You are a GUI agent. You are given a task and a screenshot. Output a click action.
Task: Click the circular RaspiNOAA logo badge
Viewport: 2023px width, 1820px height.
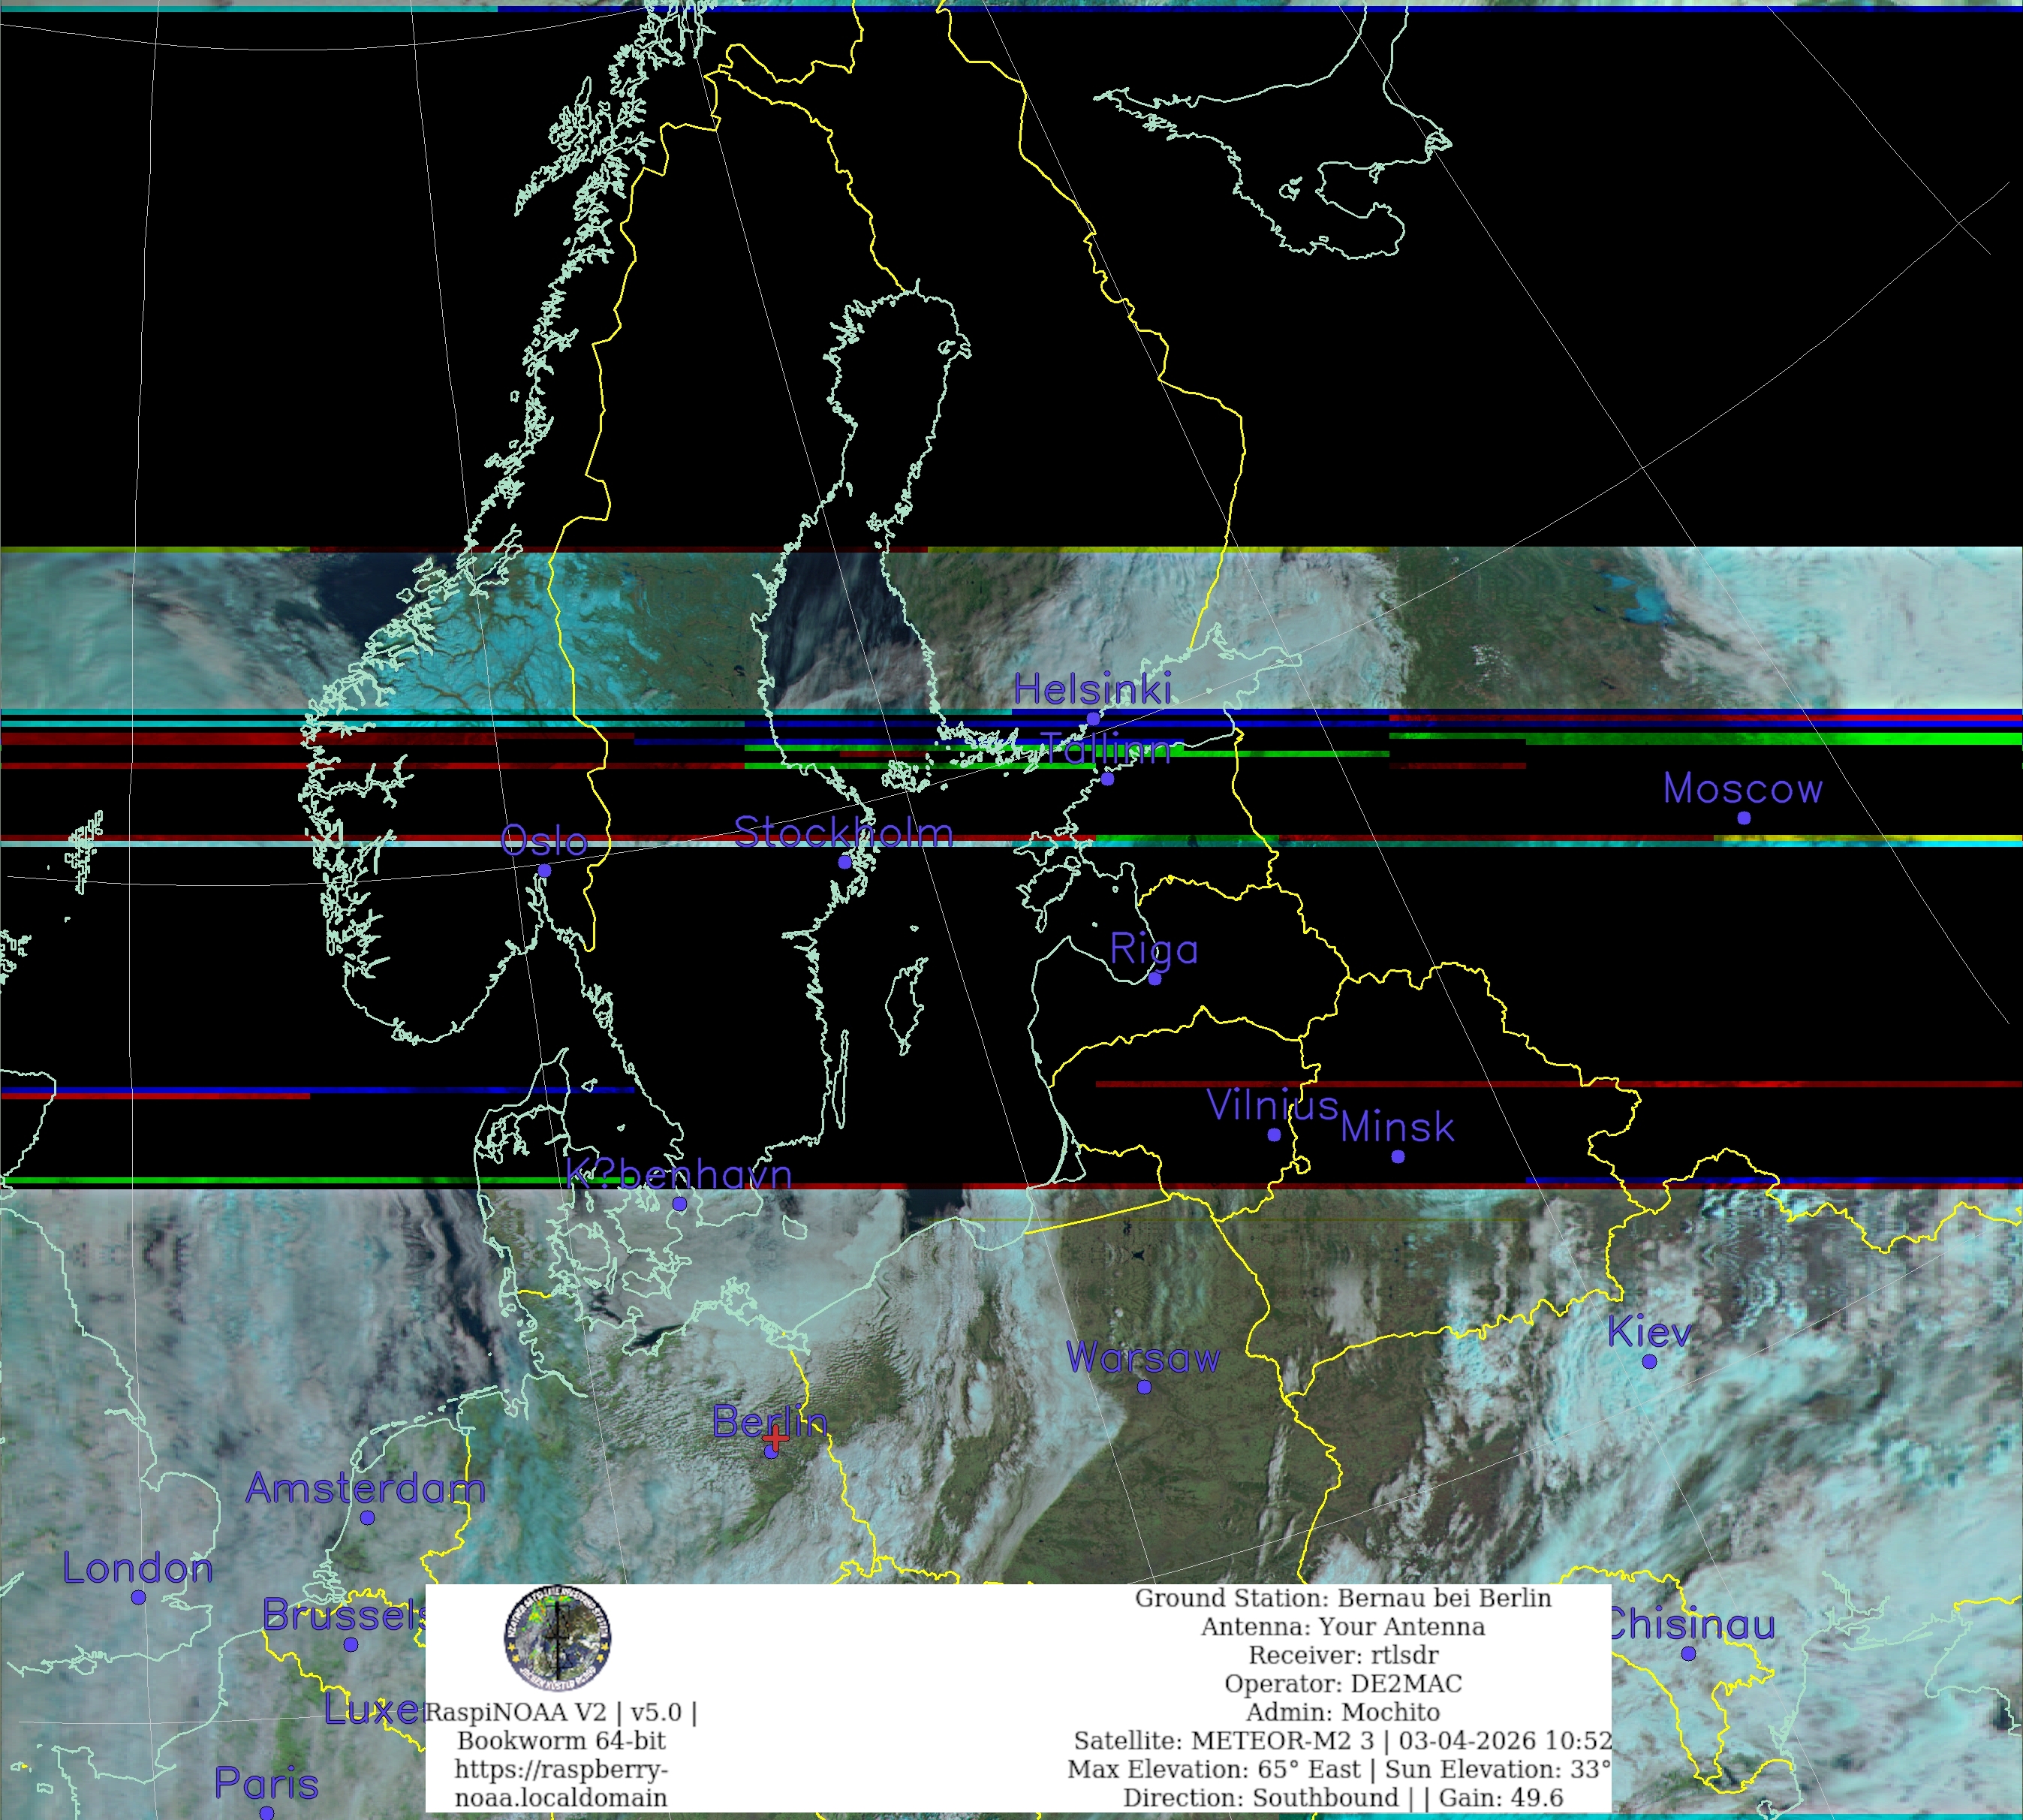557,1637
